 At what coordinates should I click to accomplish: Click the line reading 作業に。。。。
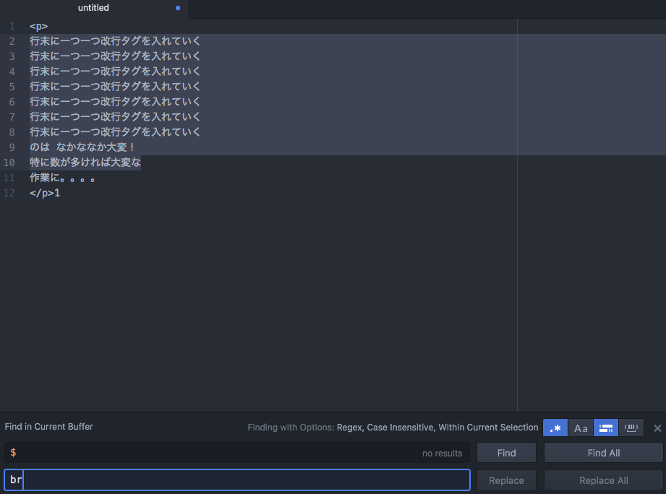point(63,178)
